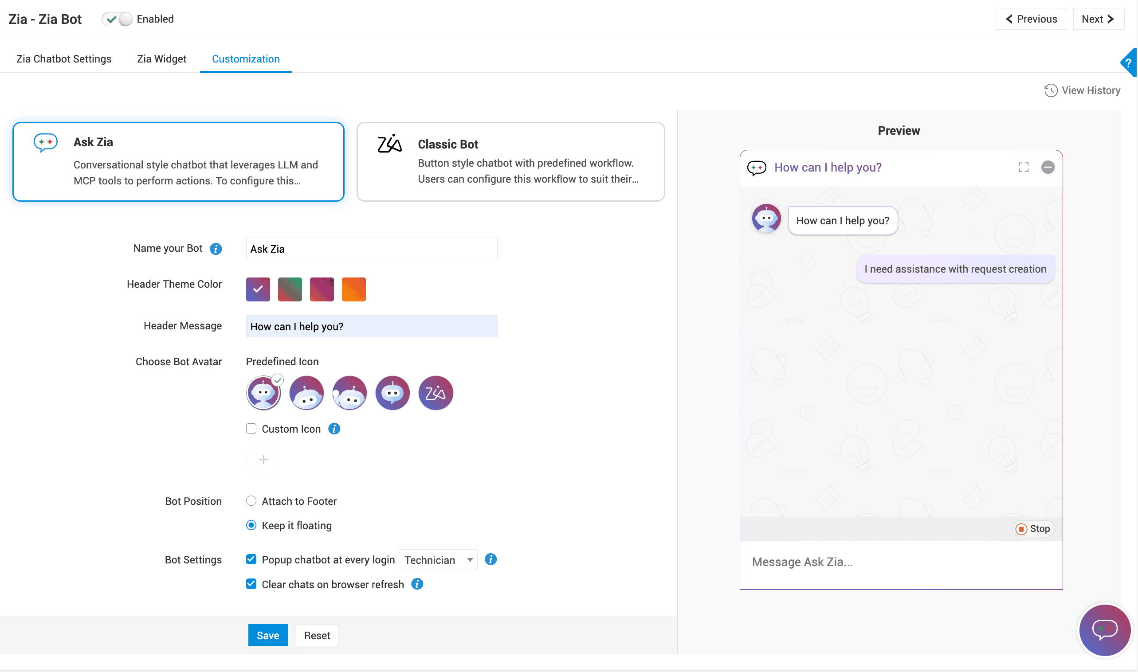The image size is (1138, 672).
Task: Toggle the Zia Bot Enabled switch
Action: (x=117, y=19)
